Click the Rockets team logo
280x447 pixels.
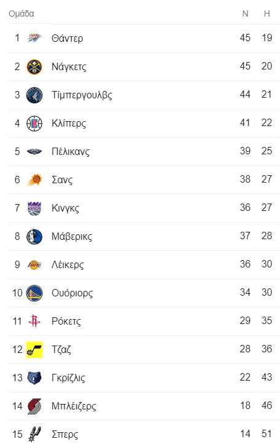[x=34, y=322]
